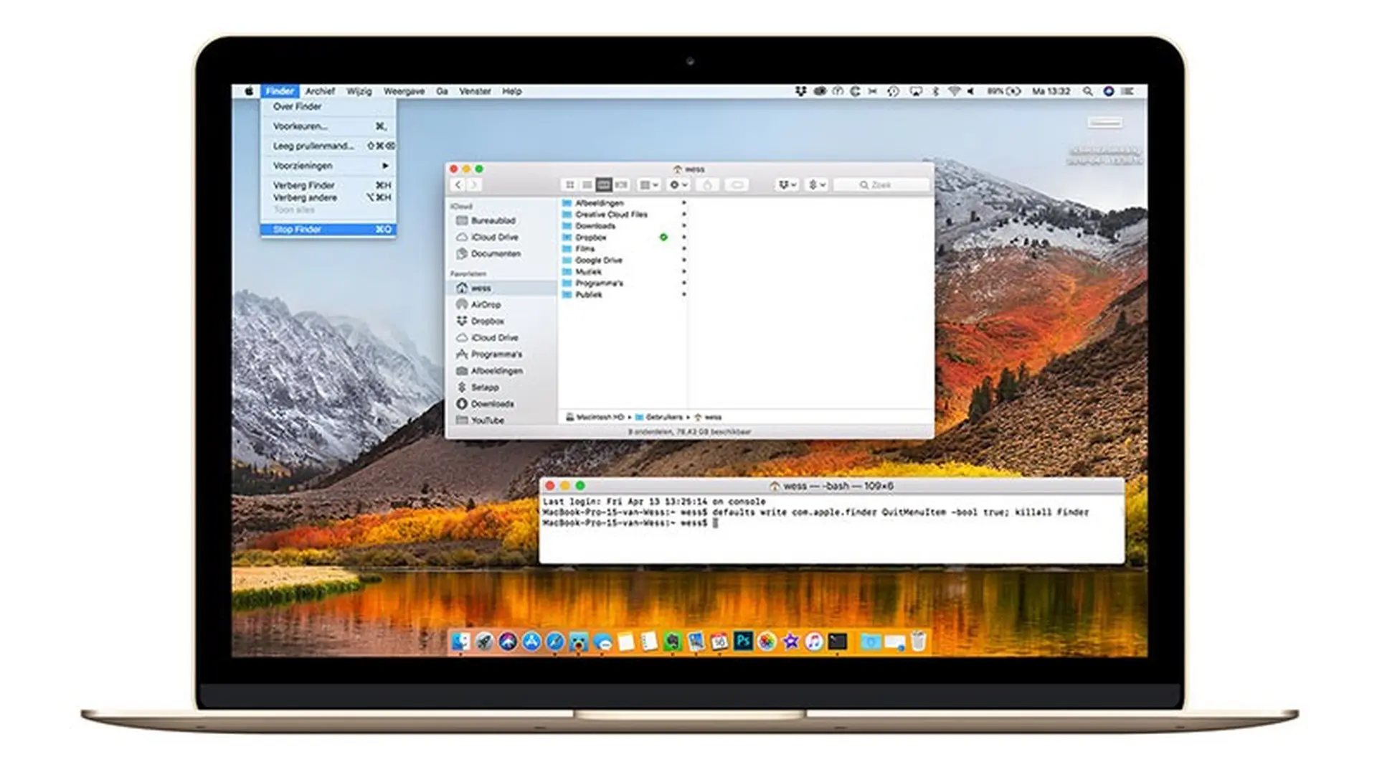Expand the Downloads folder disclosure triangle
1377x775 pixels.
tap(686, 225)
